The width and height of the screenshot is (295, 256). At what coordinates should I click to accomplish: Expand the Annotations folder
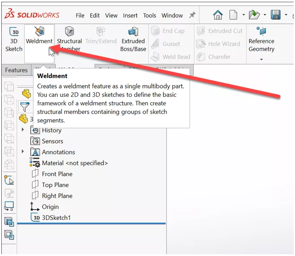coord(23,152)
